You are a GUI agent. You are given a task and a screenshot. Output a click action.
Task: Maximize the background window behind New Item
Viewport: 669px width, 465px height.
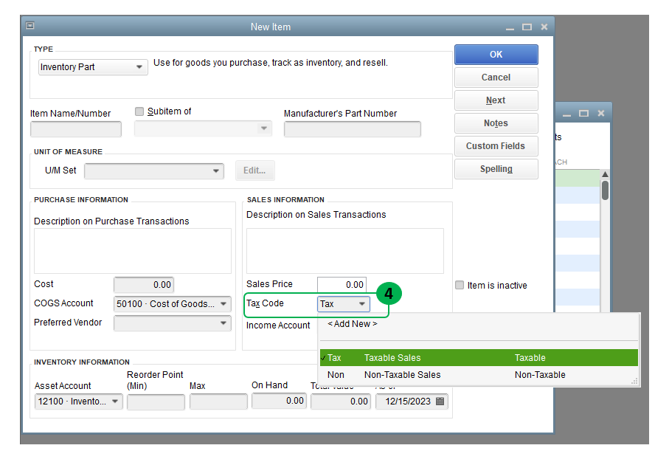[x=583, y=113]
